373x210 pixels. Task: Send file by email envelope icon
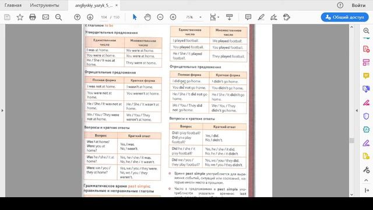point(45,17)
